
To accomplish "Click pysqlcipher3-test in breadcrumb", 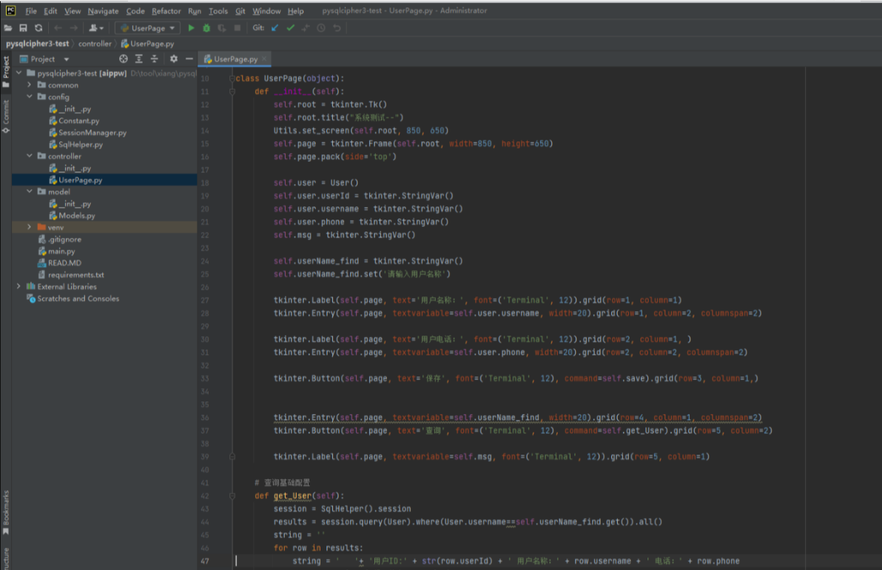I will coord(37,44).
